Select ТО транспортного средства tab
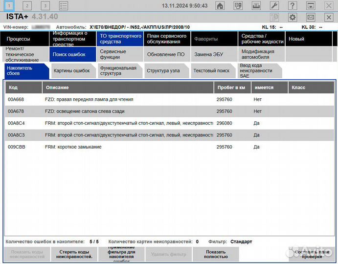 click(120, 39)
